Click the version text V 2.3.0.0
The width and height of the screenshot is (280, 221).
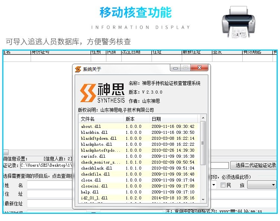coord(152,92)
